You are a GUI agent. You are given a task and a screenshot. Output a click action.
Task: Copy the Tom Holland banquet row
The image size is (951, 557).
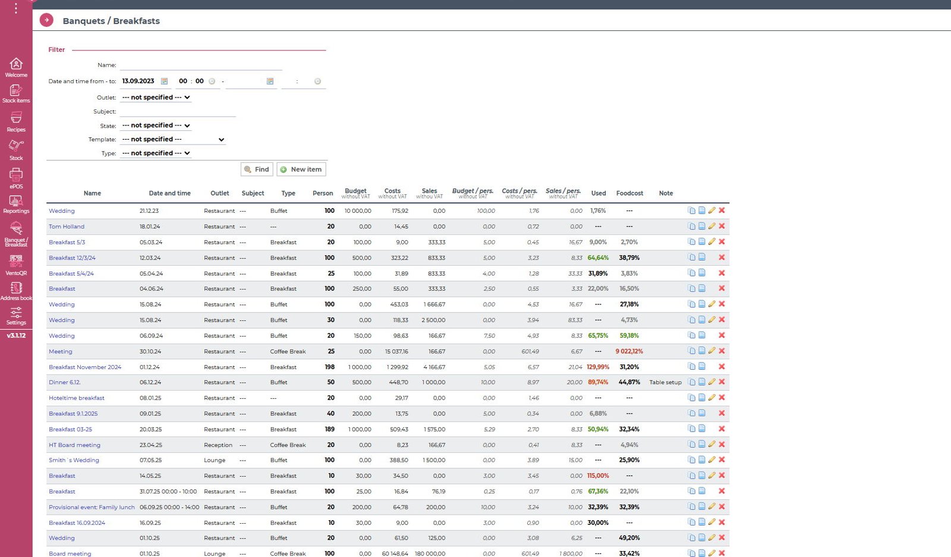pyautogui.click(x=691, y=226)
